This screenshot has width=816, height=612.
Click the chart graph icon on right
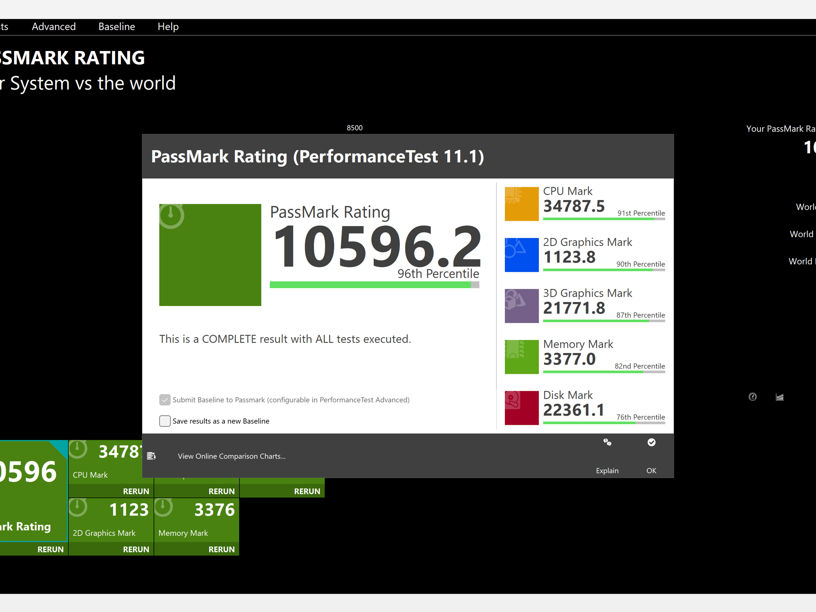tap(780, 397)
